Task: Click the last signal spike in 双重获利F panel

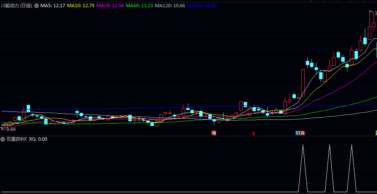Action: coord(351,168)
